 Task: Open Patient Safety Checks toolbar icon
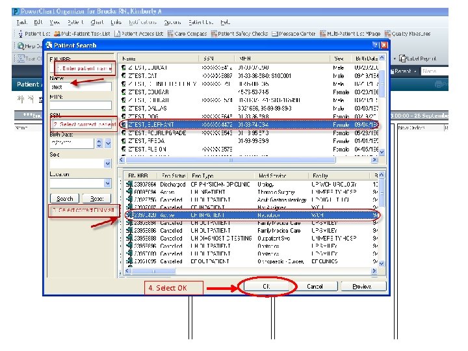[214, 34]
